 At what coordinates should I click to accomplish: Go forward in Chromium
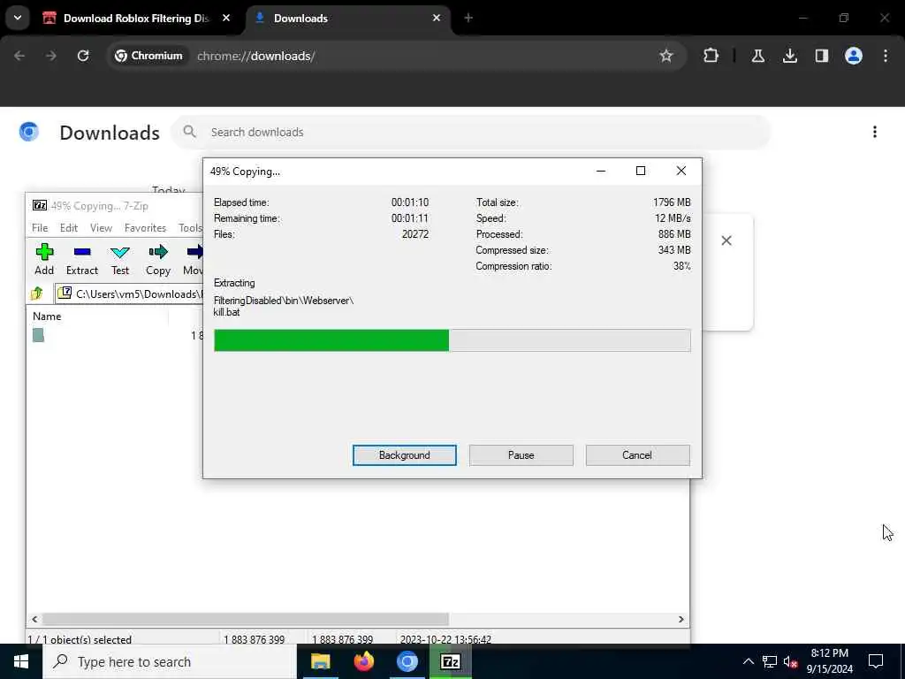(x=50, y=56)
